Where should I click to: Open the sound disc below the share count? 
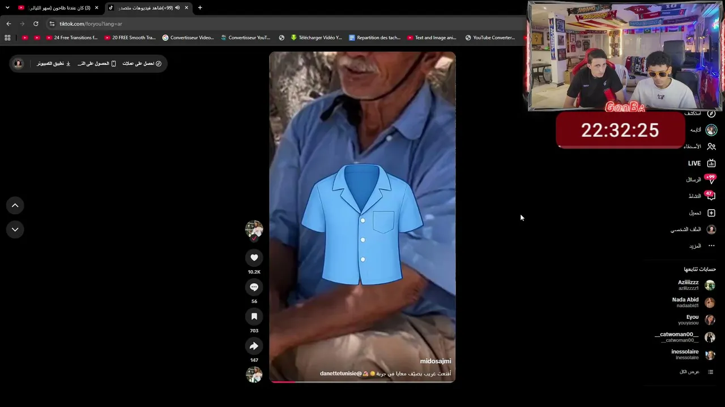coord(254,374)
